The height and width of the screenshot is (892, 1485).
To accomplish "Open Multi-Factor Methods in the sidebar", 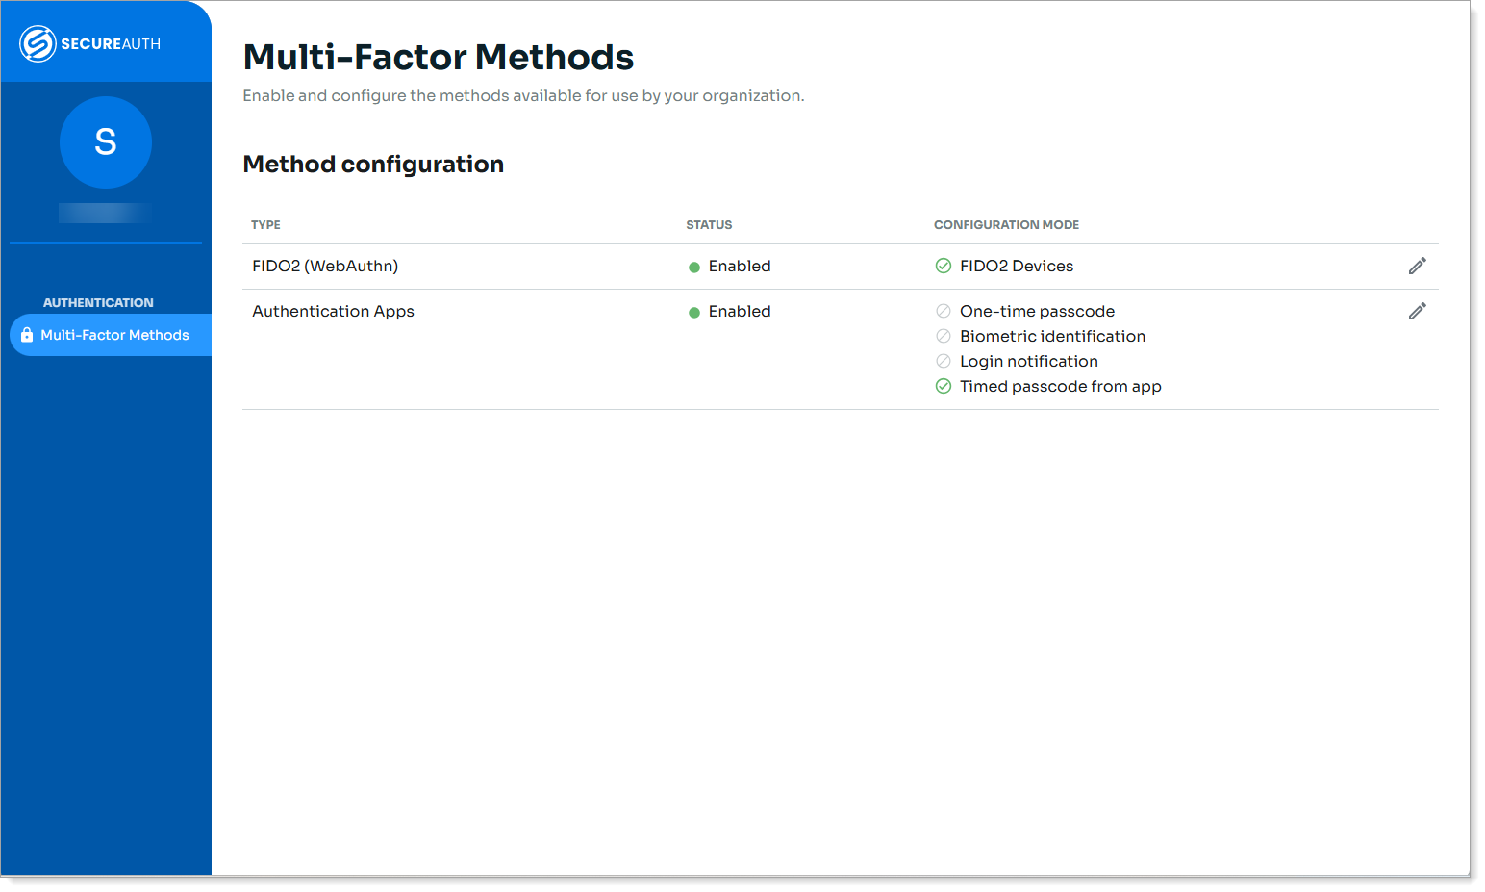I will pyautogui.click(x=114, y=335).
